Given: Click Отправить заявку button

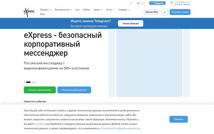Looking at the screenshot, I should coord(180,12).
